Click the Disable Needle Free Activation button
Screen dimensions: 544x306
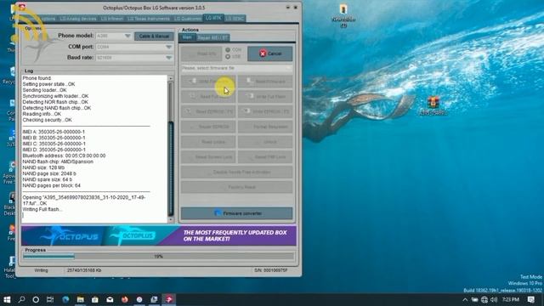tap(236, 172)
